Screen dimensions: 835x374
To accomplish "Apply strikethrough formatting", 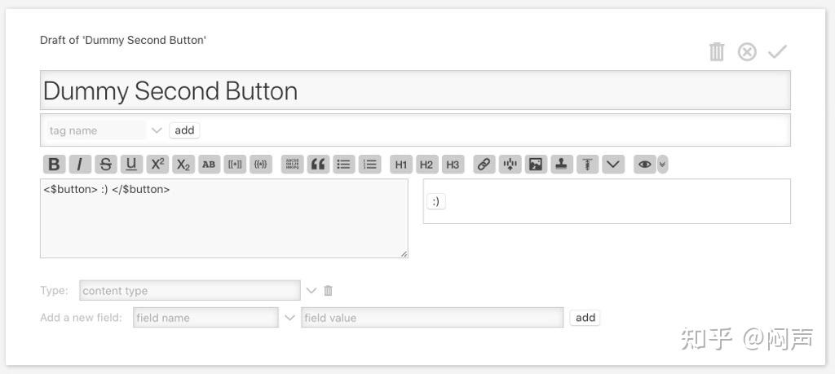I will pyautogui.click(x=105, y=164).
